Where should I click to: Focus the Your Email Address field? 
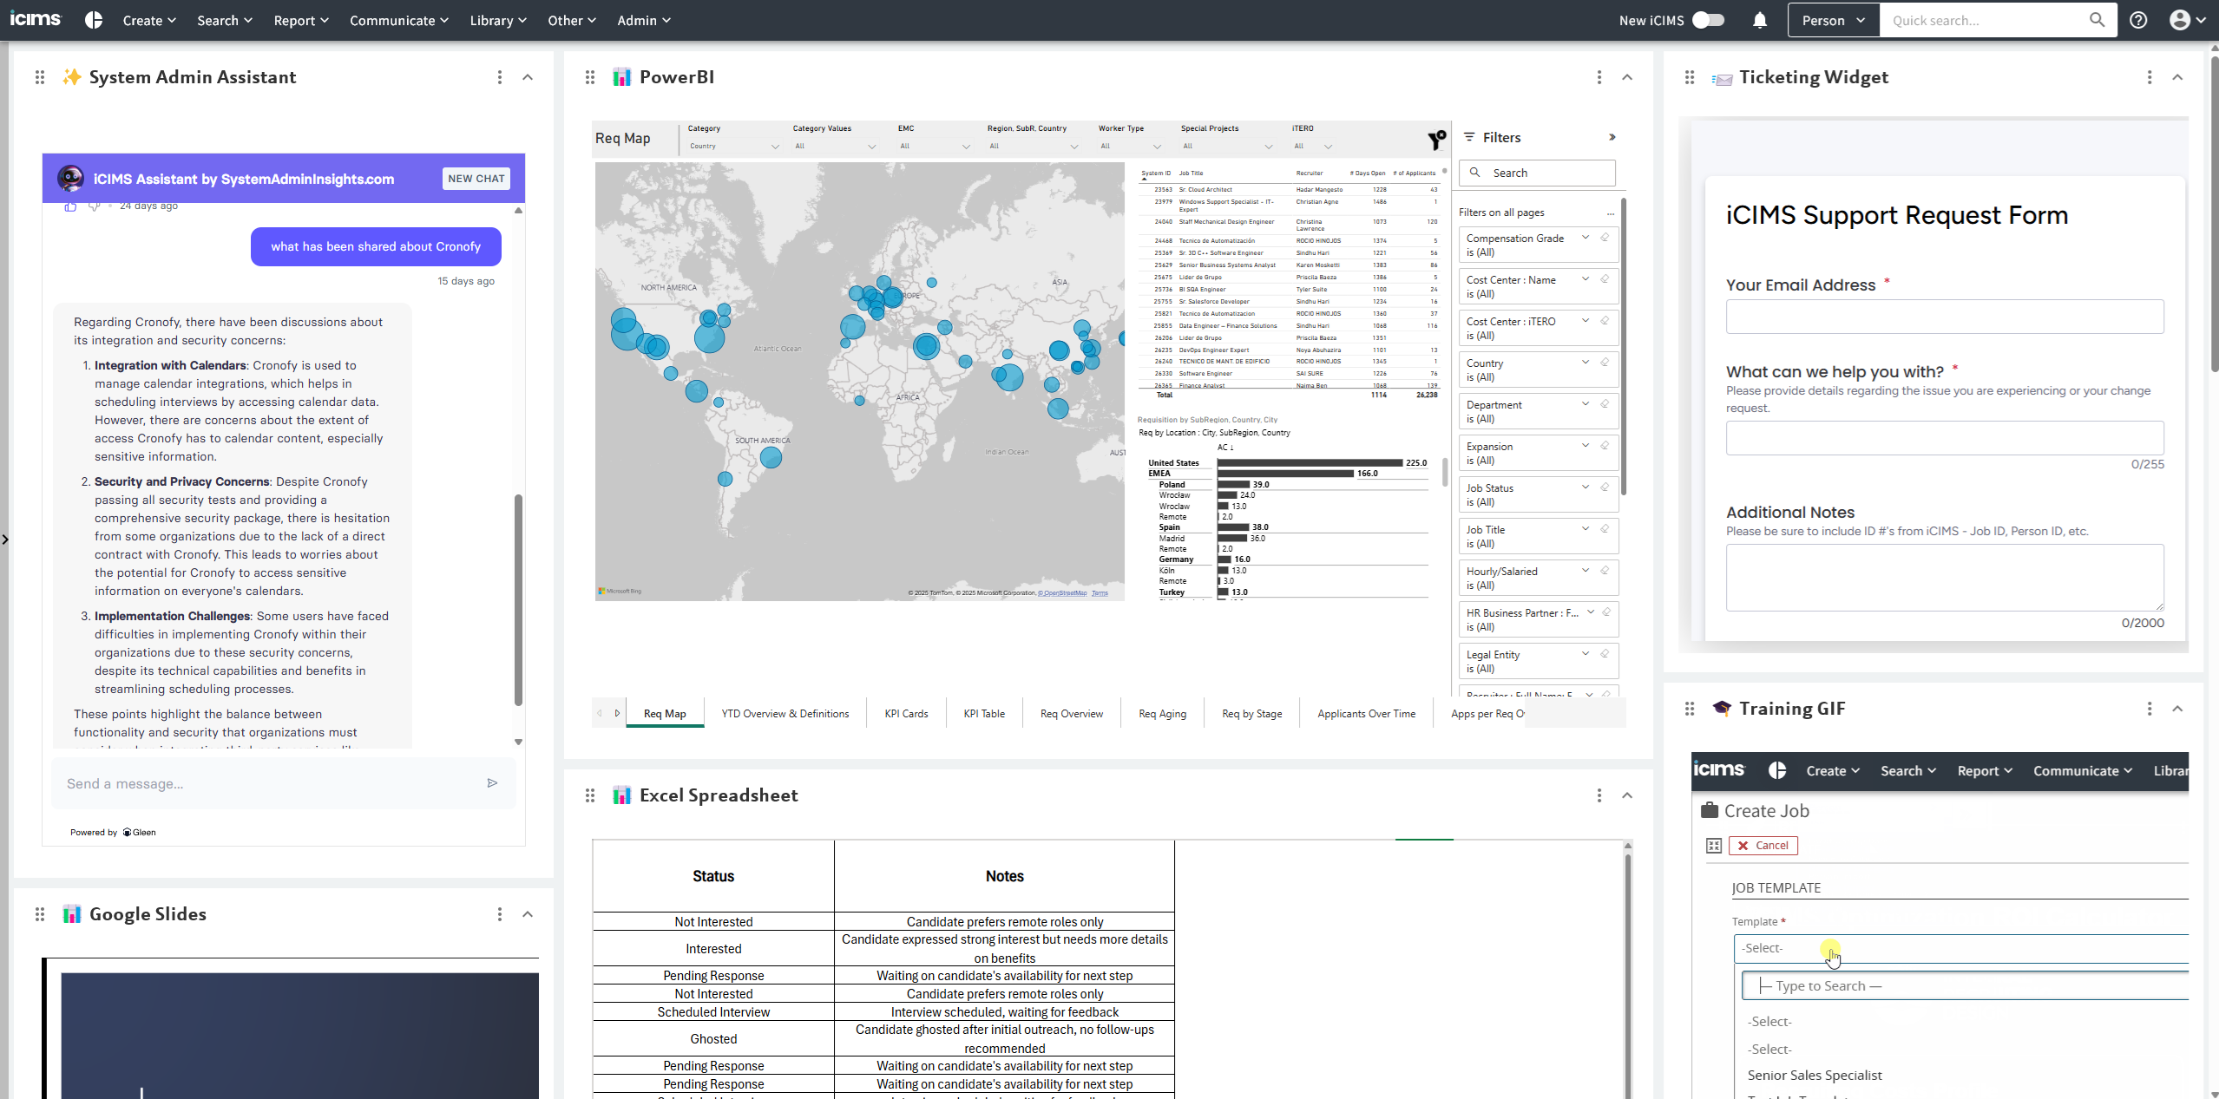[1944, 317]
